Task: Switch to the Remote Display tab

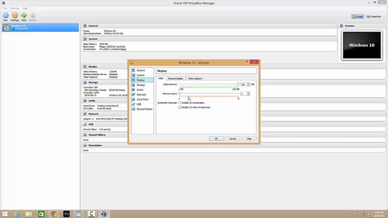Action: tap(175, 78)
